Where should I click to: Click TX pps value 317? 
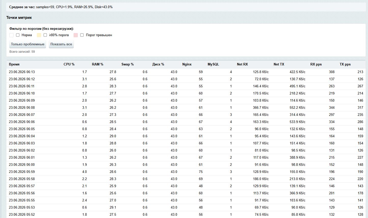(x=360, y=108)
